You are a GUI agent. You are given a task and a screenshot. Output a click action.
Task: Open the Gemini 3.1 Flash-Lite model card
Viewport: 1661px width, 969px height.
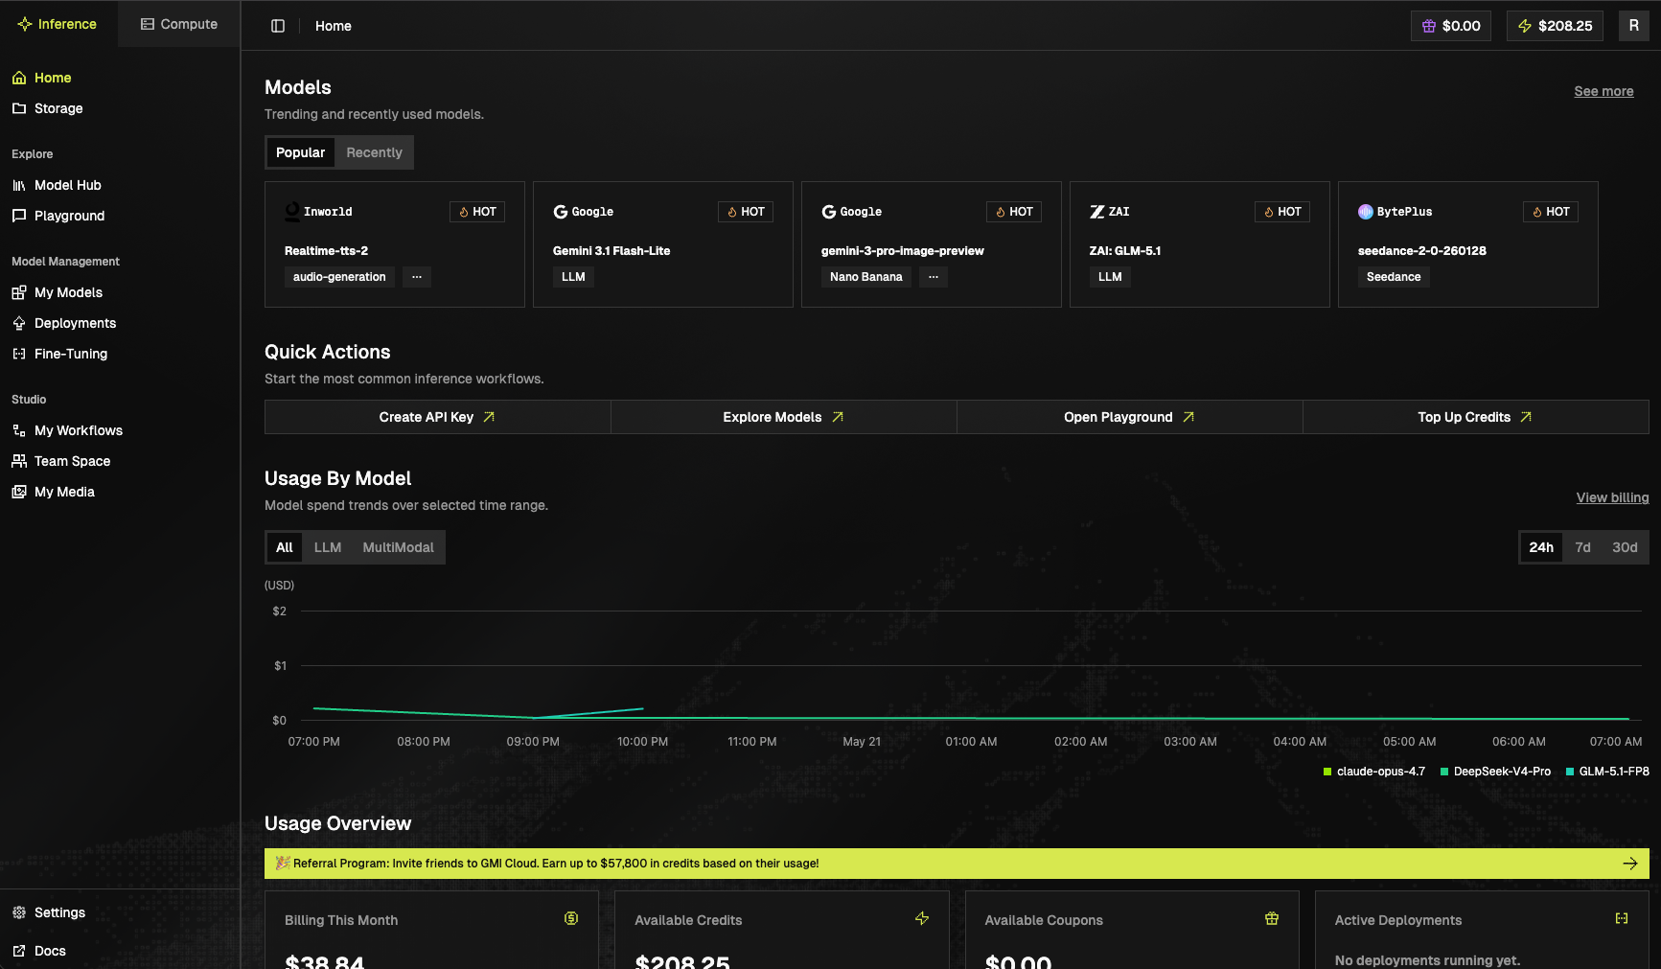[x=663, y=244]
